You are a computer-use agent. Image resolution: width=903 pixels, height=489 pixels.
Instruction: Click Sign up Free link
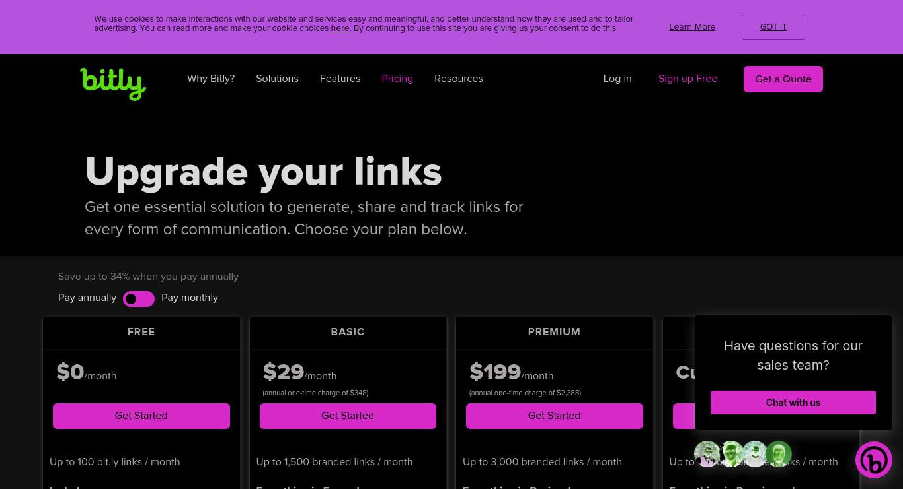pos(687,79)
